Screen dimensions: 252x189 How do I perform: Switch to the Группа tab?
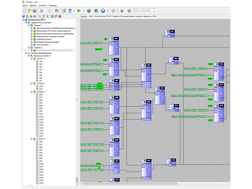click(x=84, y=16)
